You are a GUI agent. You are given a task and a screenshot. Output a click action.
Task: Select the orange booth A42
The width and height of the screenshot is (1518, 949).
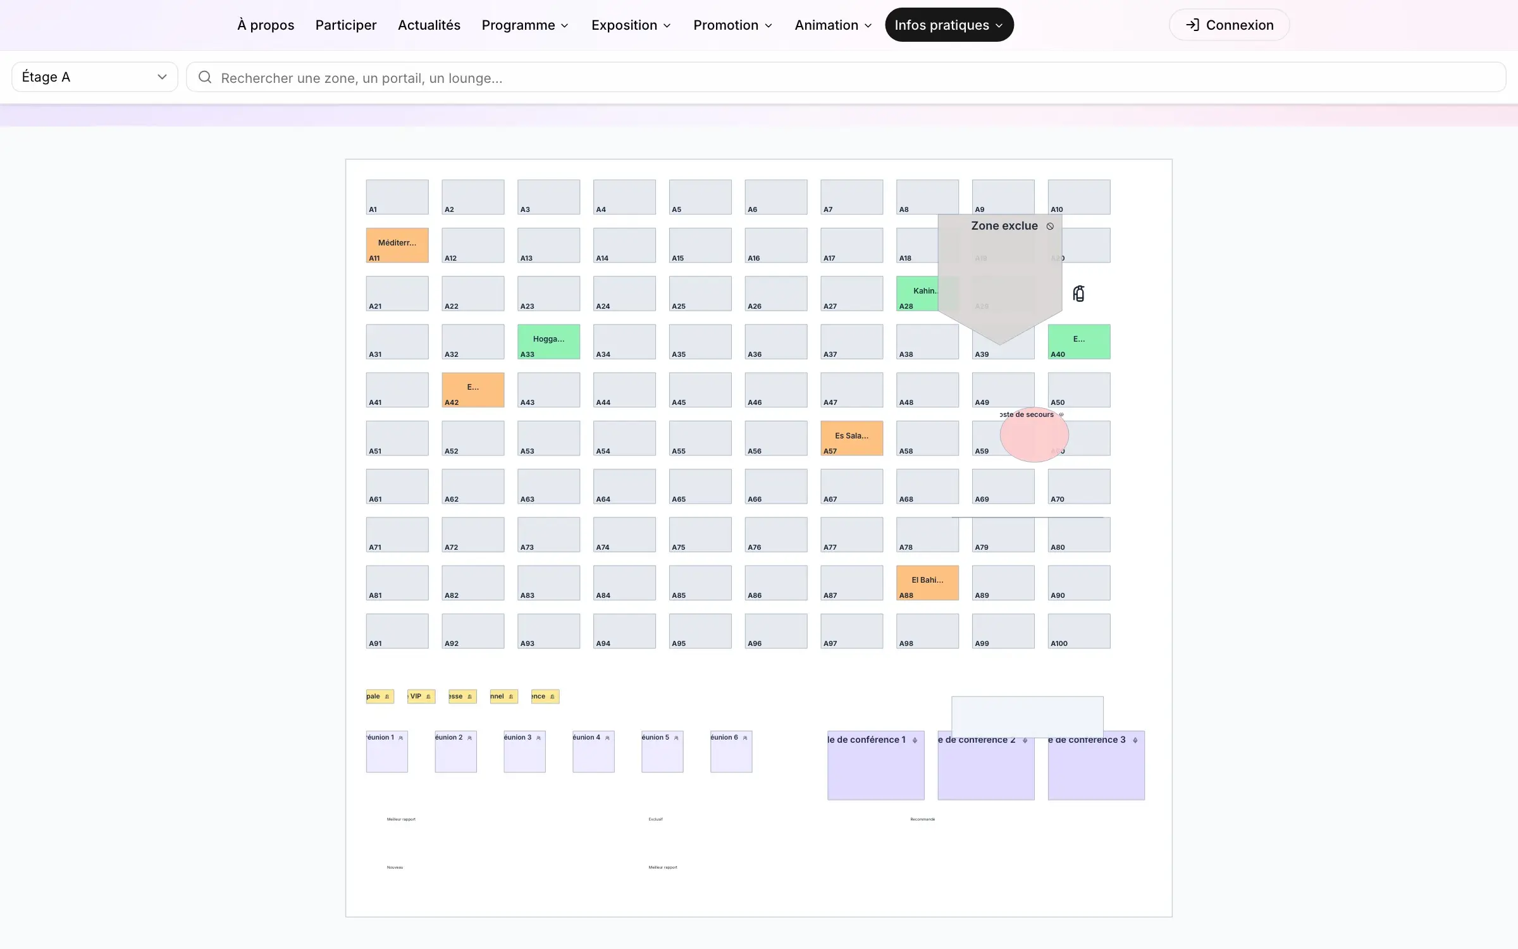[473, 390]
